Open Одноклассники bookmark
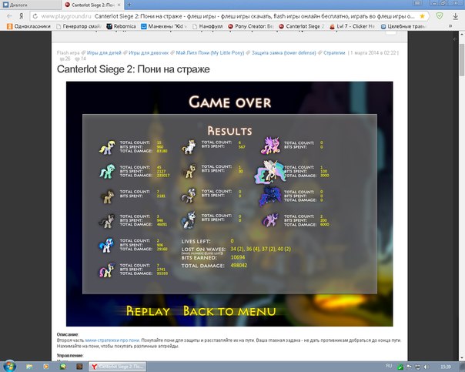Screen dimensions: 465x372 point(28,26)
